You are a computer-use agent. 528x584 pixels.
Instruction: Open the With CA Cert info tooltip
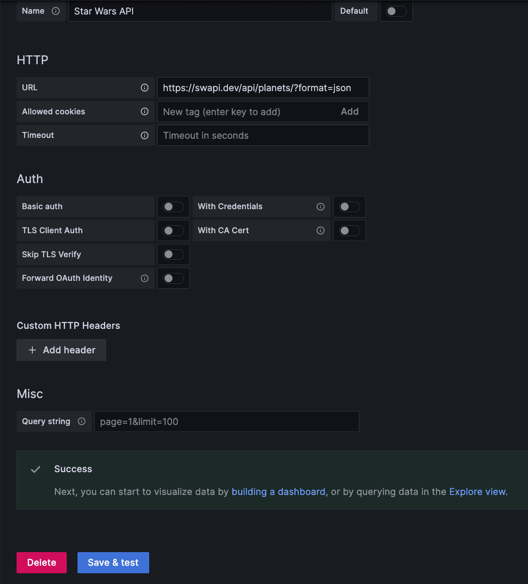point(320,231)
